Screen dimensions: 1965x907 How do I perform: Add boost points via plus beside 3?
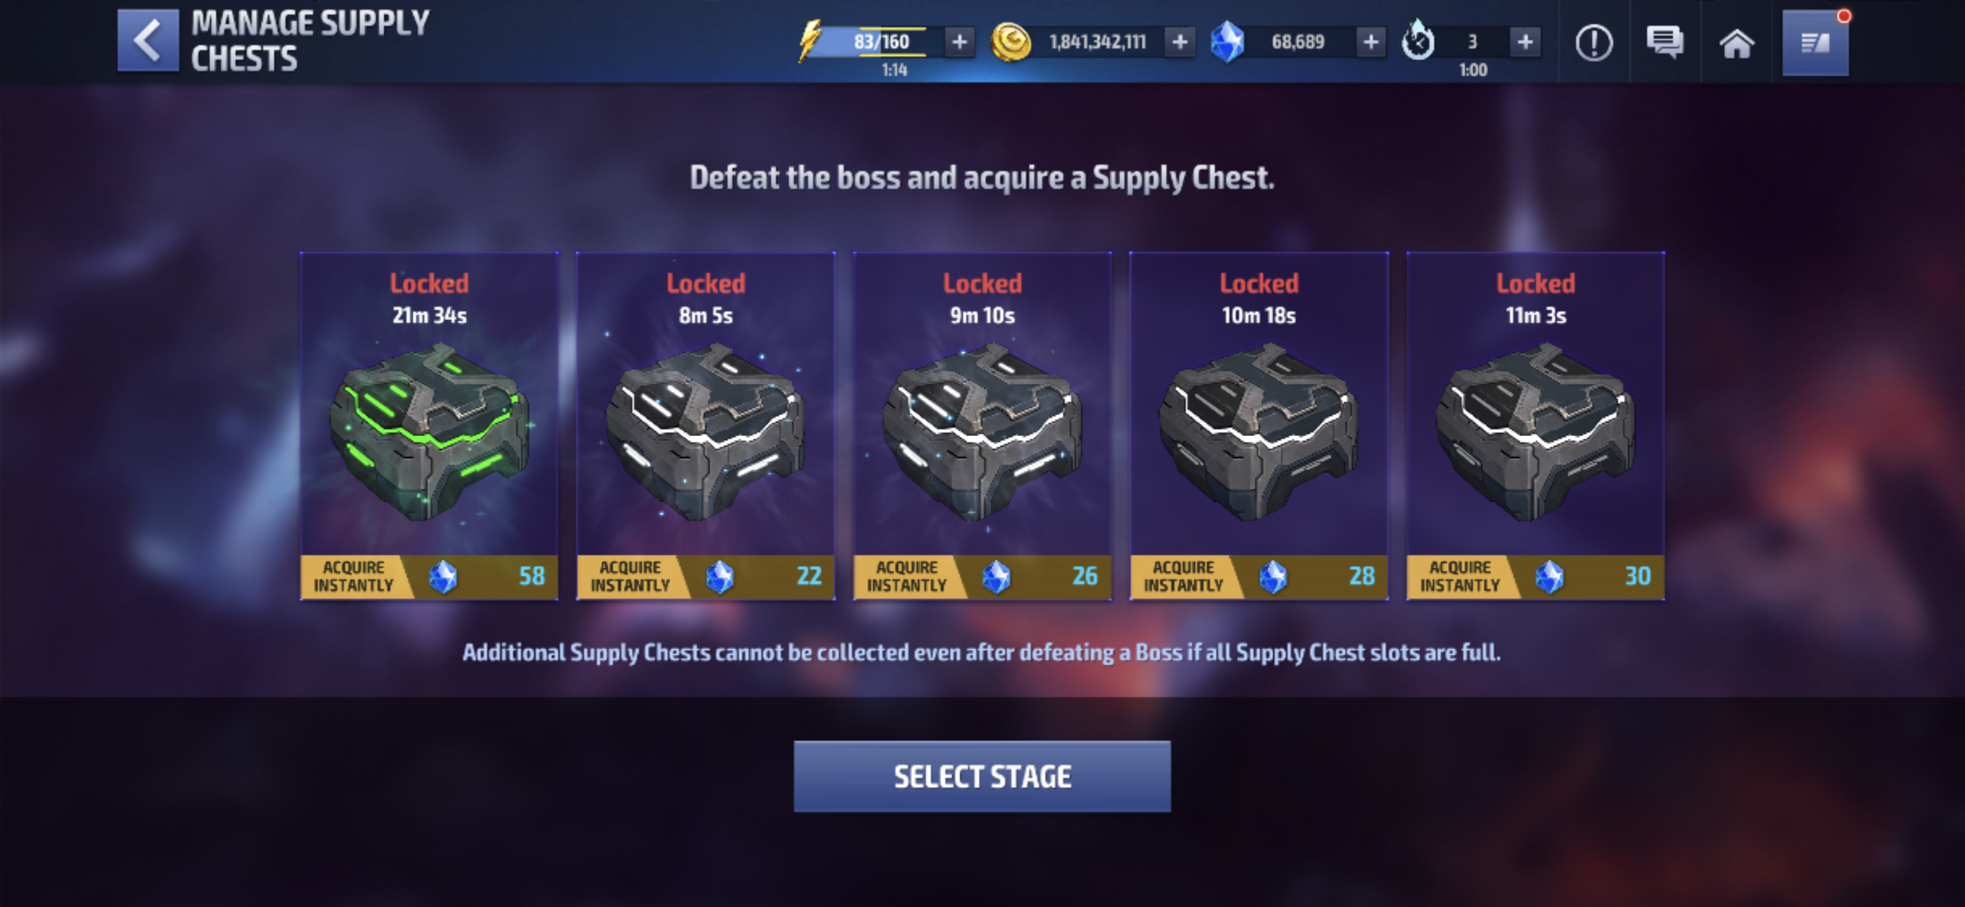click(1525, 42)
